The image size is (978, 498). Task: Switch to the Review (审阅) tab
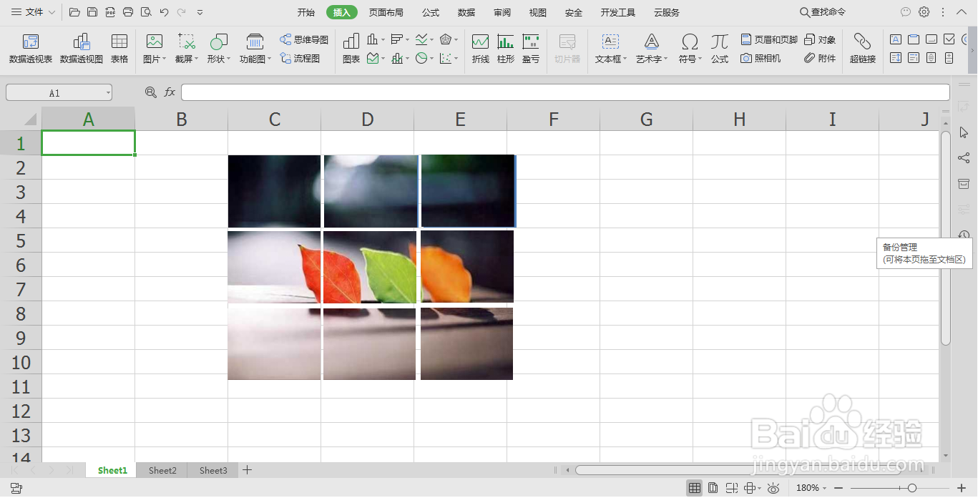(502, 12)
